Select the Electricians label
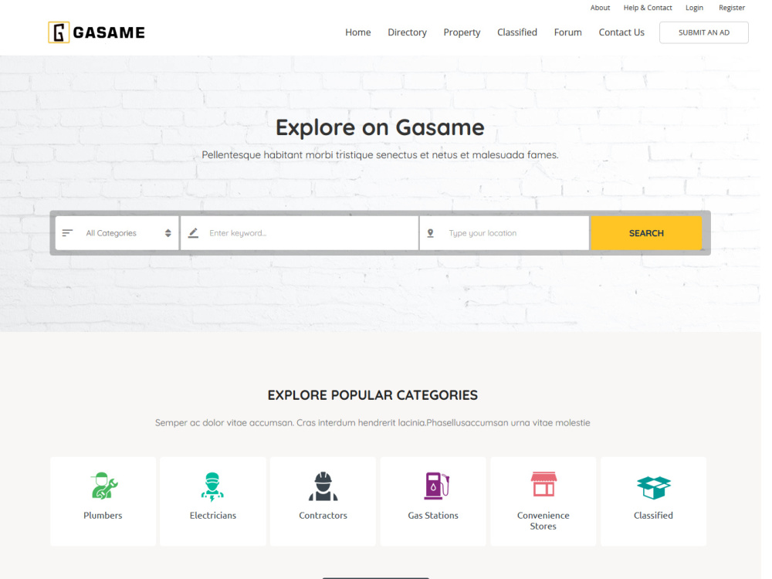 (x=213, y=516)
